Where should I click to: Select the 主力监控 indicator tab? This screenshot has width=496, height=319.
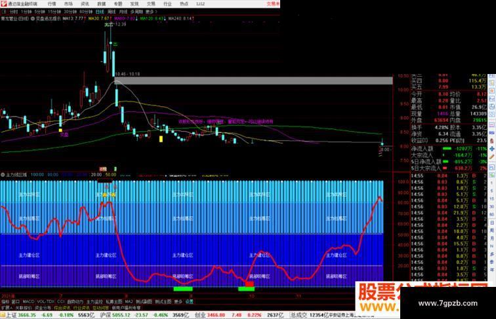(x=94, y=302)
